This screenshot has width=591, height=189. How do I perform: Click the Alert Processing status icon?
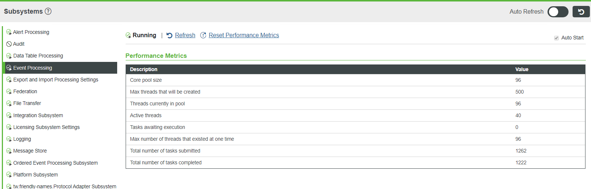point(9,32)
